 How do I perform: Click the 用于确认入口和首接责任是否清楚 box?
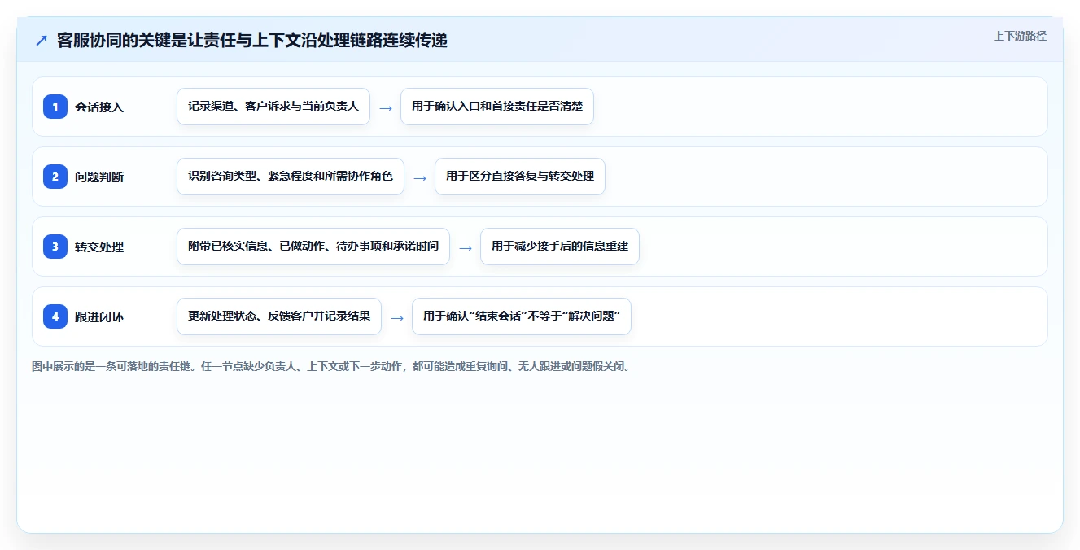click(497, 107)
